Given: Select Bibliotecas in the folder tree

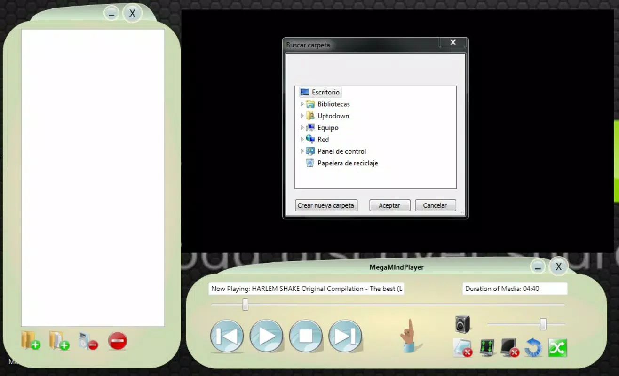Looking at the screenshot, I should [x=333, y=104].
